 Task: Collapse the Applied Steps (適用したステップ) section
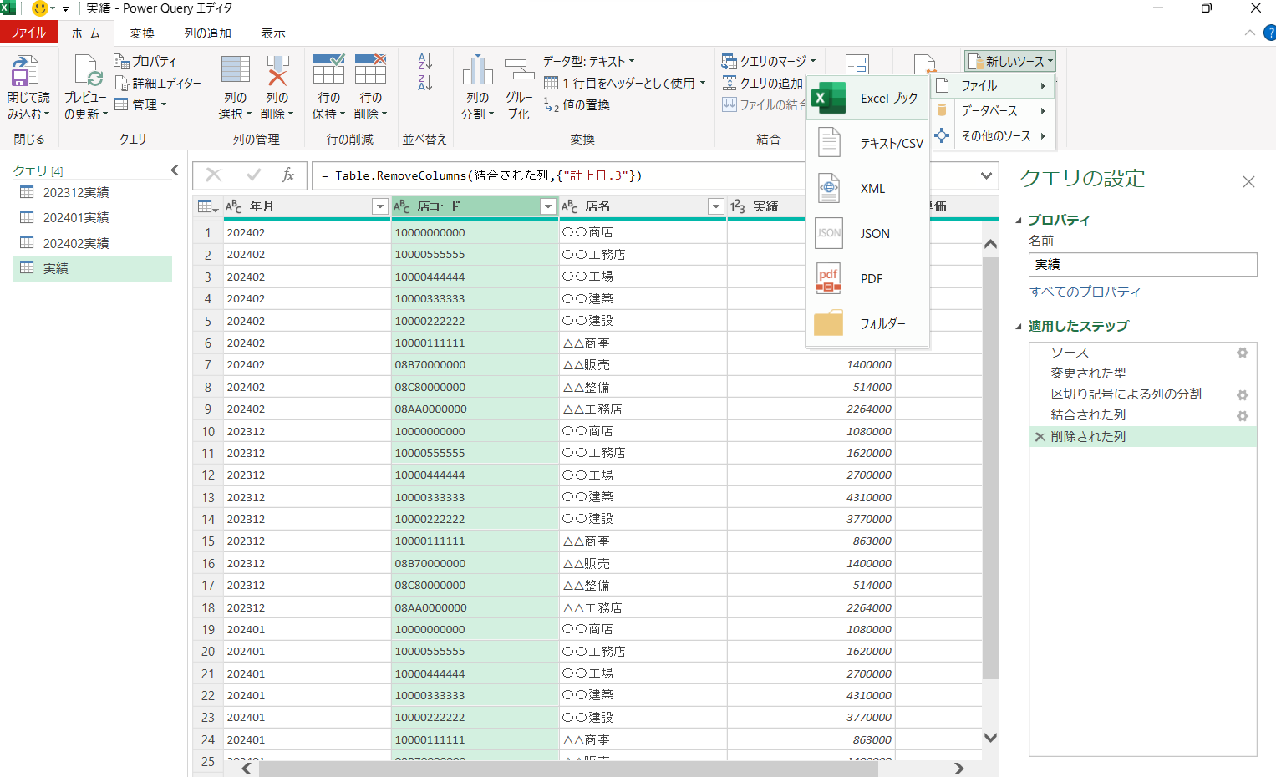click(x=1019, y=327)
